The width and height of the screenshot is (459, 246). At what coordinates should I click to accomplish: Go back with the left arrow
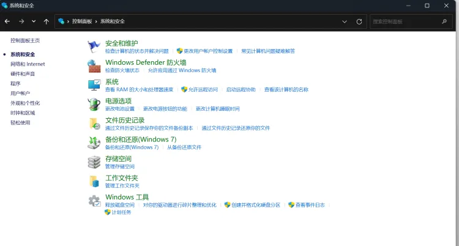[7, 21]
